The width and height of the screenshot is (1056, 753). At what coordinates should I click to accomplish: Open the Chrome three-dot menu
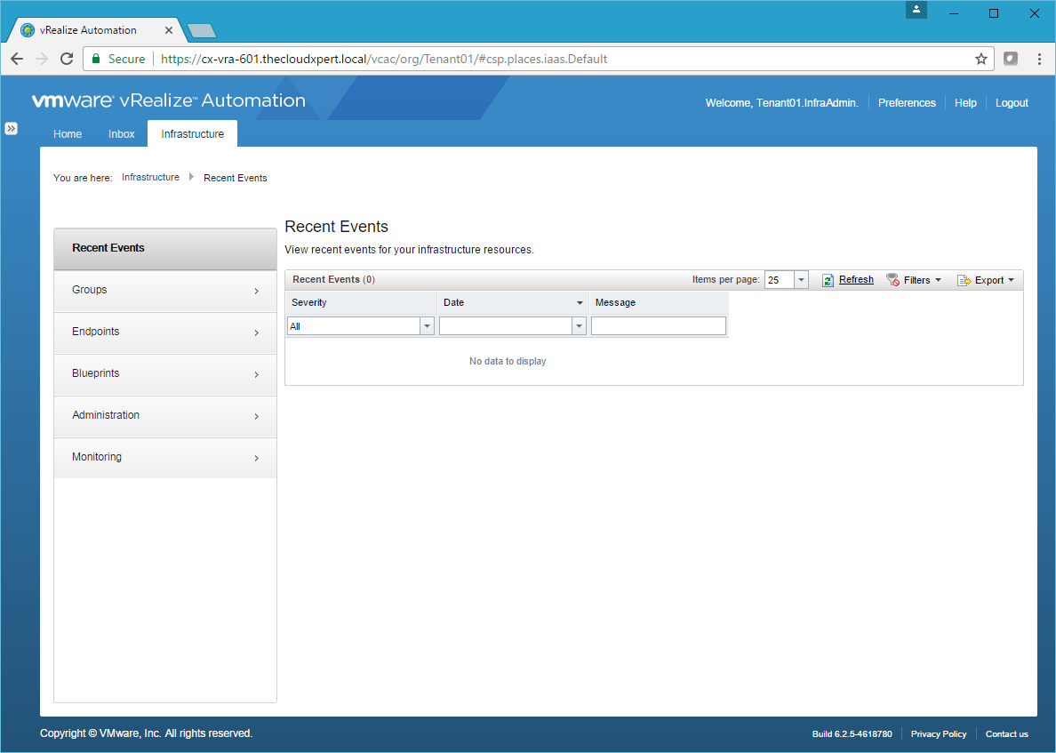coord(1039,59)
